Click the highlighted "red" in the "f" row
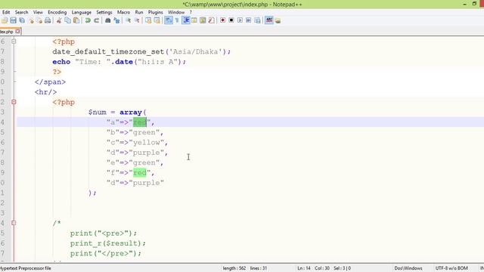This screenshot has width=484, height=272. point(139,173)
